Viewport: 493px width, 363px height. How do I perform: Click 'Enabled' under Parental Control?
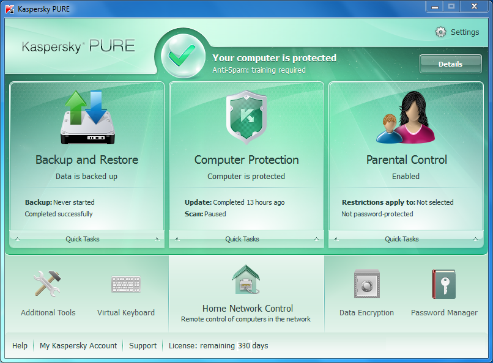[x=406, y=176]
